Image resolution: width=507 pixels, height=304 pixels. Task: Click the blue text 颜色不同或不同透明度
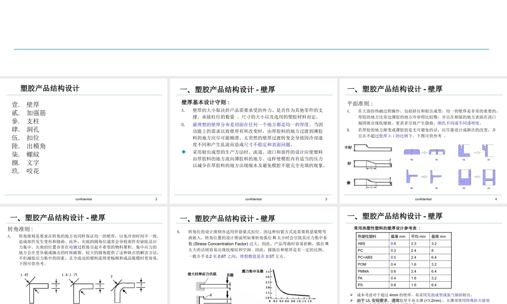(459, 123)
